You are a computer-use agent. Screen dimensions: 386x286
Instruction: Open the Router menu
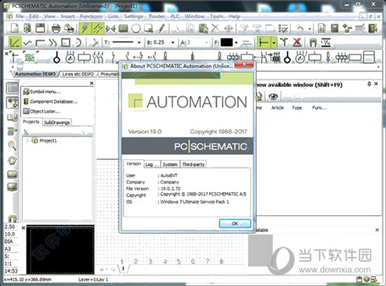[157, 17]
